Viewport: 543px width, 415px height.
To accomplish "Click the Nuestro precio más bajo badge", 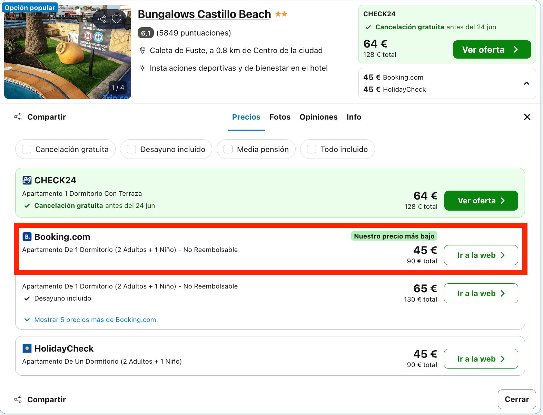I will [x=394, y=236].
